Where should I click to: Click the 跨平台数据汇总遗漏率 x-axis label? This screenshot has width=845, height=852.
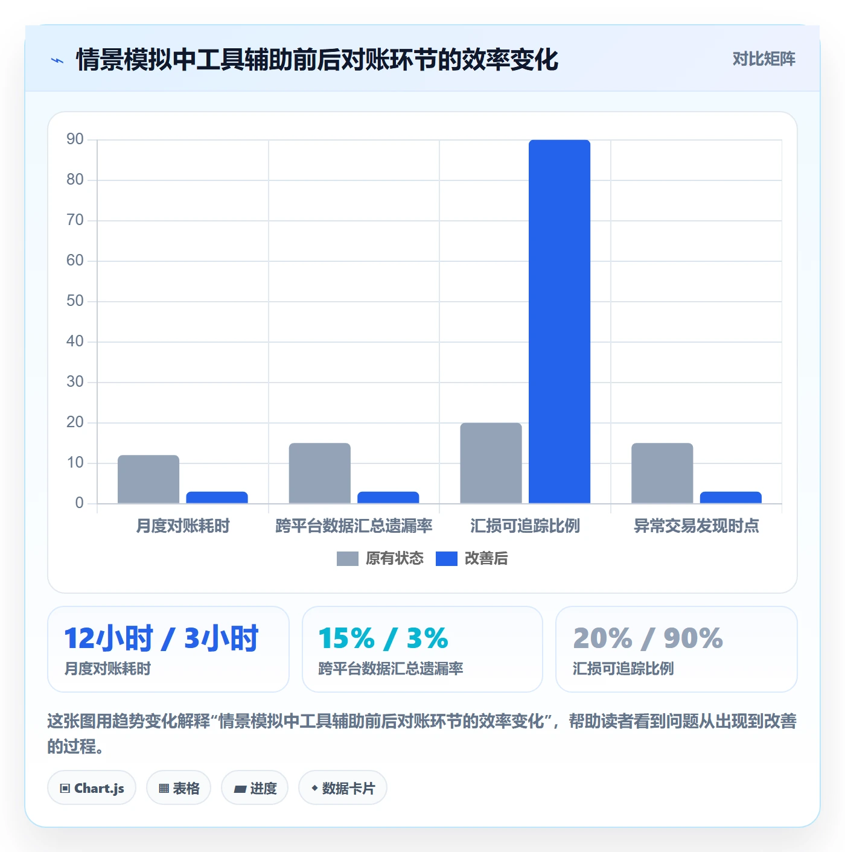(x=354, y=526)
